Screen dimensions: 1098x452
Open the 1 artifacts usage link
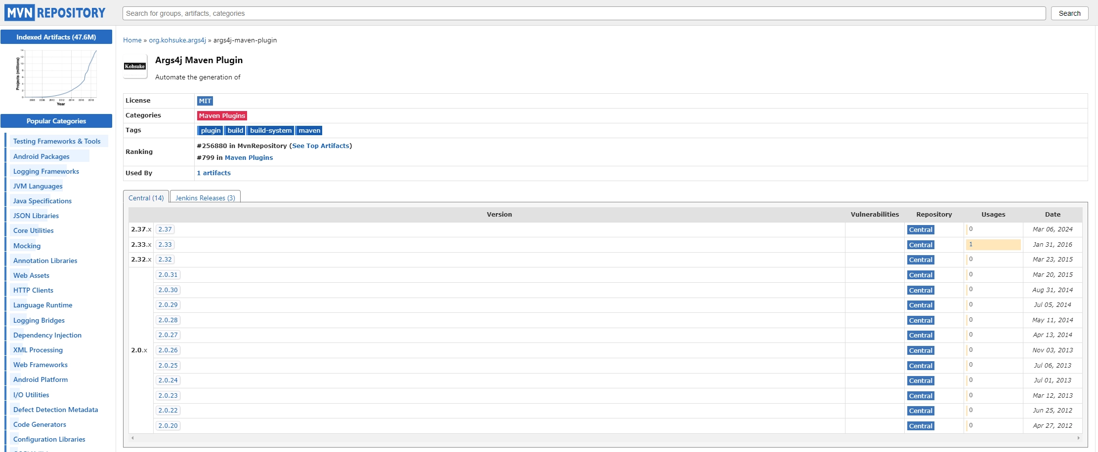click(x=213, y=173)
